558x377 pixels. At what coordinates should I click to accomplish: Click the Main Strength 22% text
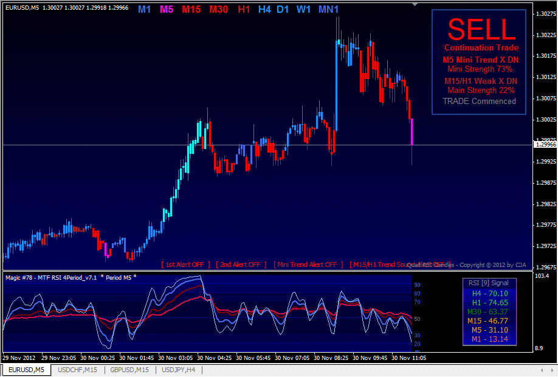tap(481, 91)
